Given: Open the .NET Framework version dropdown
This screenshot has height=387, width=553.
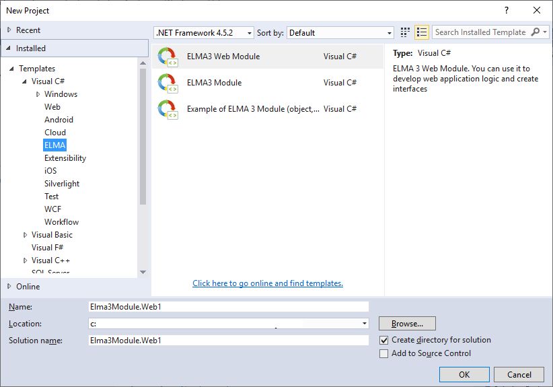Looking at the screenshot, I should pos(204,33).
